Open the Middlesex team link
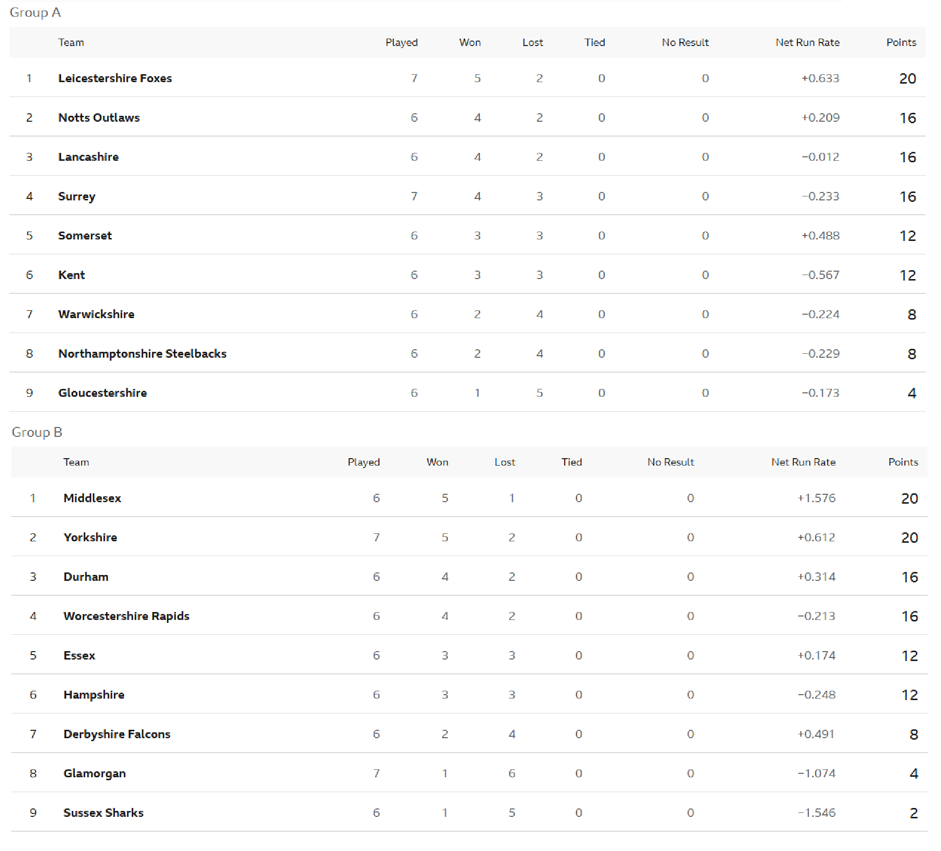 pyautogui.click(x=92, y=498)
